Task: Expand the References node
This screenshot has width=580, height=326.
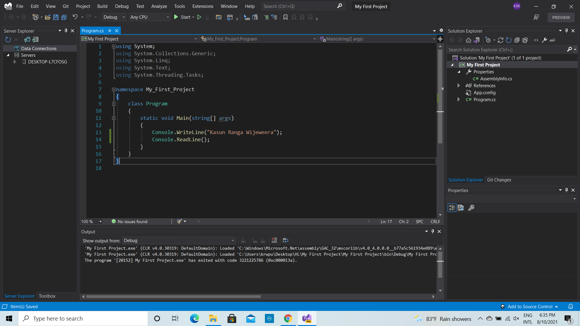Action: (x=459, y=85)
